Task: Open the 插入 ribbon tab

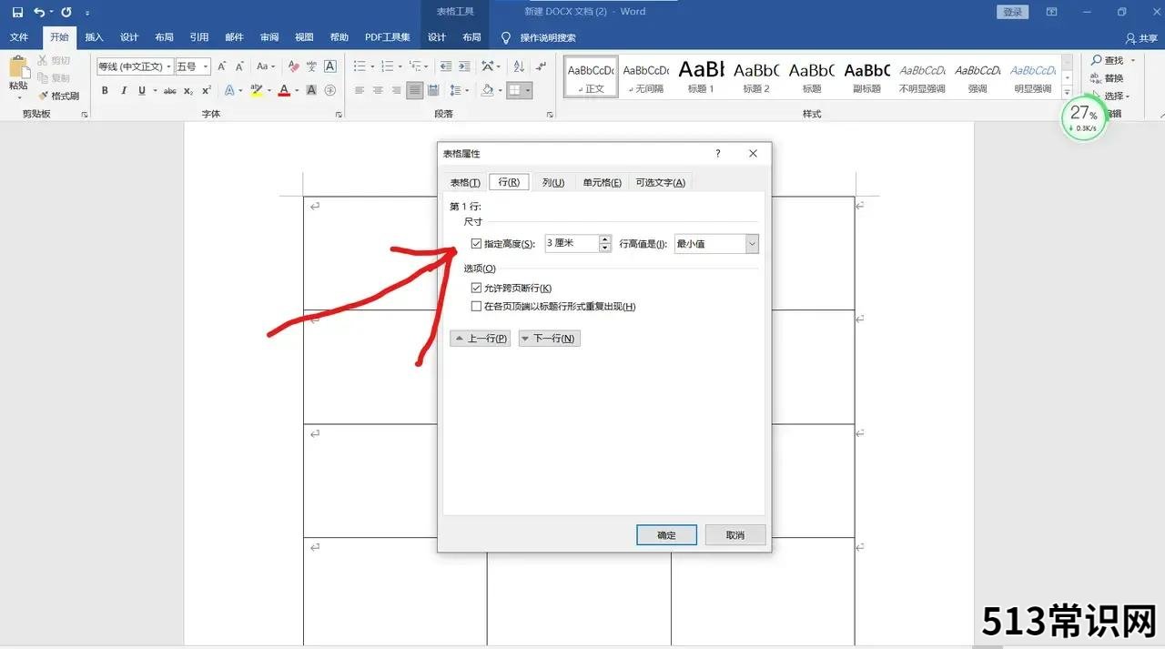Action: (x=94, y=37)
